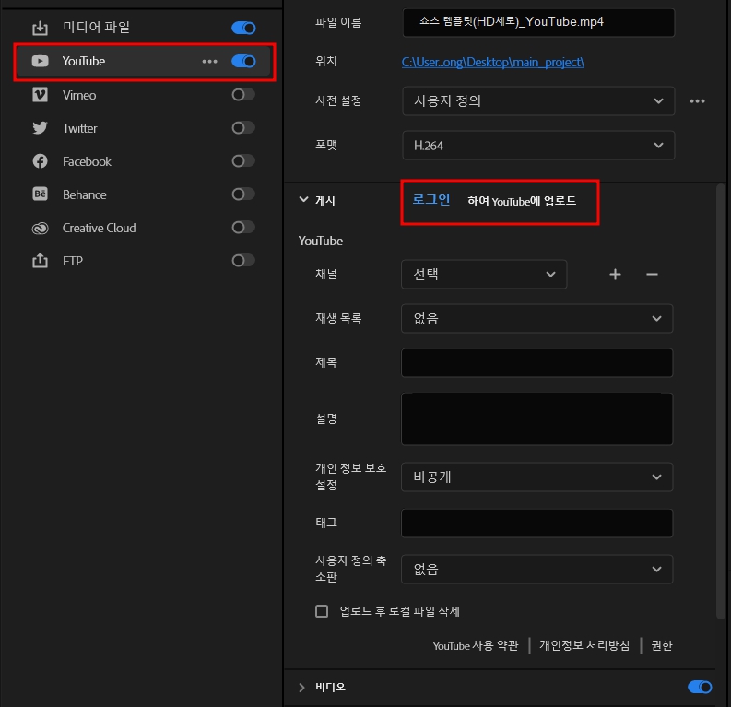Open the 재생 목록 dropdown
This screenshot has height=707, width=731.
(536, 319)
